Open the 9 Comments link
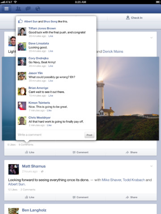The width and height of the screenshot is (161, 214). [26, 145]
